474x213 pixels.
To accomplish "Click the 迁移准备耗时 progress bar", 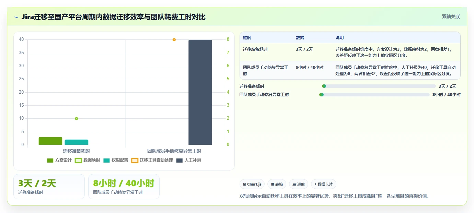I will pos(379,86).
